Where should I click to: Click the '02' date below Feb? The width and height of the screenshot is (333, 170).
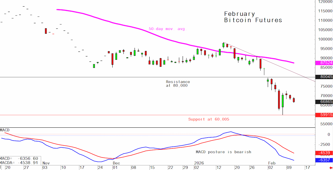271,168
